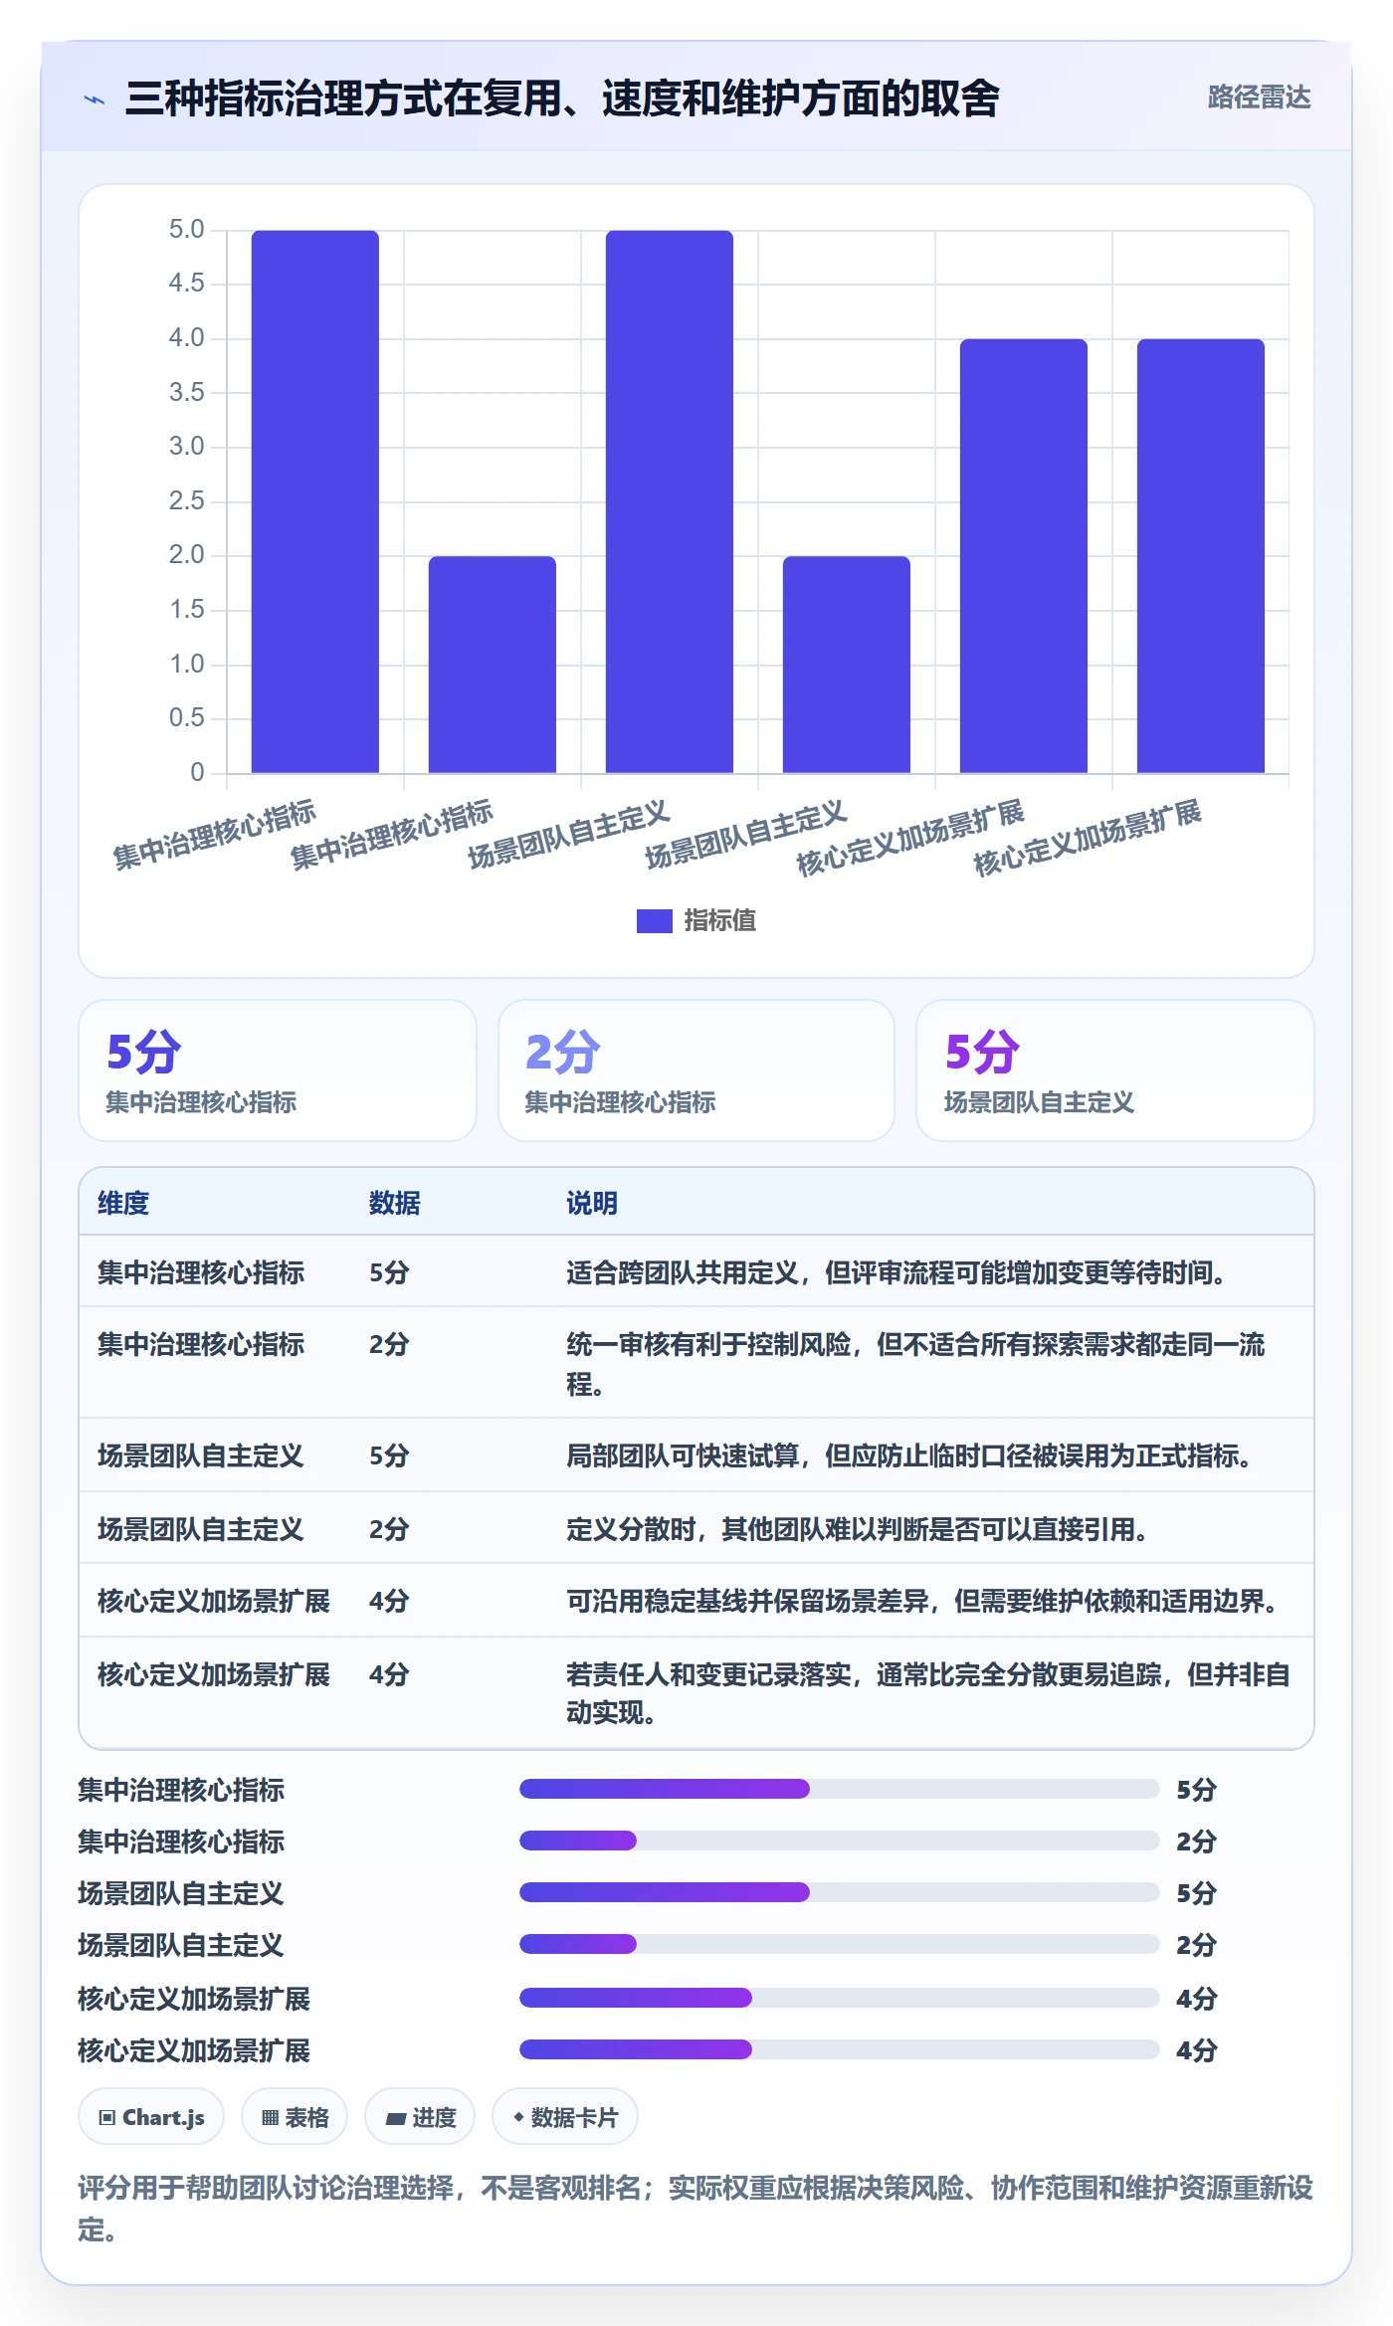
Task: Click the 场景团队自主定义 5分 progress bar
Action: click(839, 1892)
